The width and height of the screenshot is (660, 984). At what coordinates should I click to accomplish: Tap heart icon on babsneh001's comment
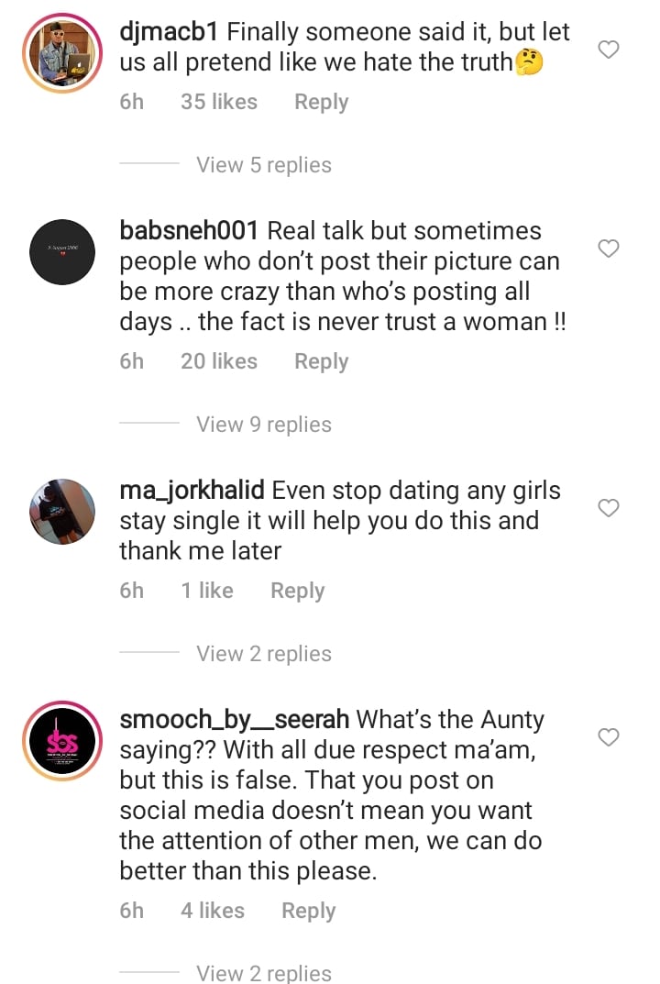click(609, 249)
